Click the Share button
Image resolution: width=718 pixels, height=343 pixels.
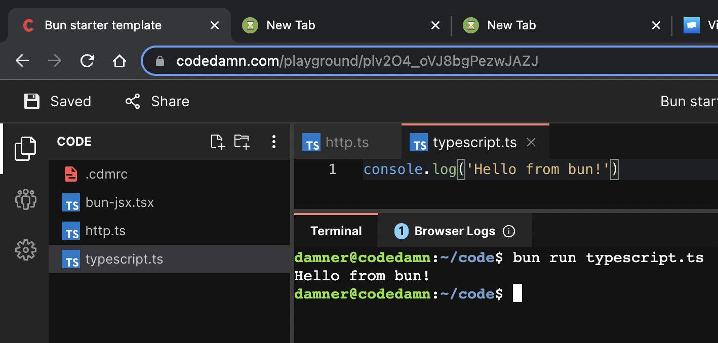(x=157, y=101)
